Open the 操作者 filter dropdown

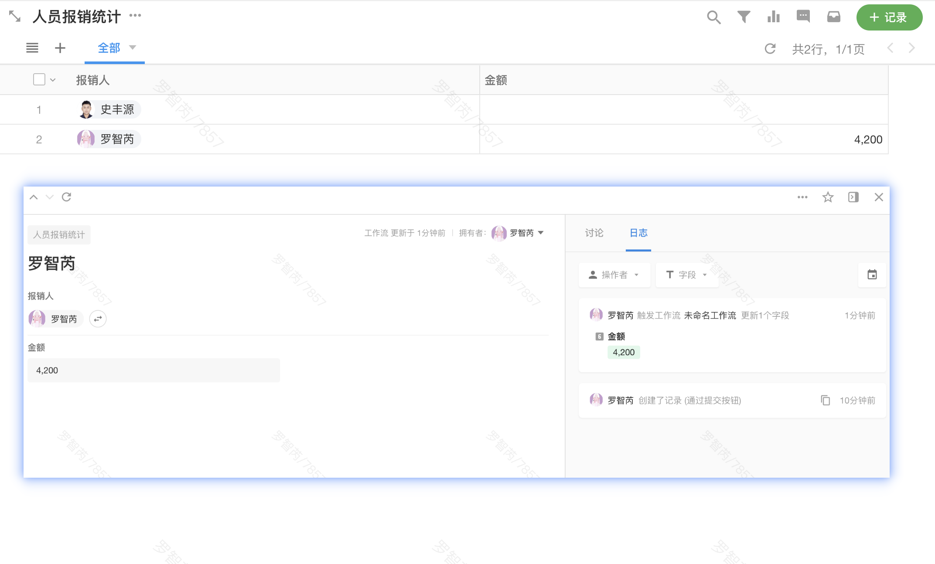[x=614, y=275]
